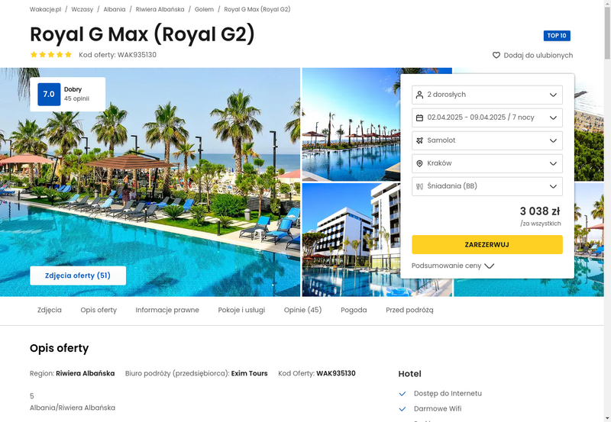Click the calendar icon in date field

[419, 118]
